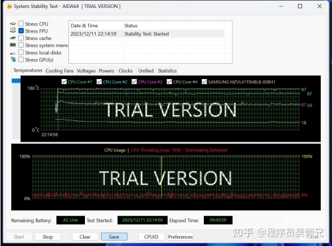Switch to the Unified tab
The width and height of the screenshot is (332, 246).
pos(146,70)
